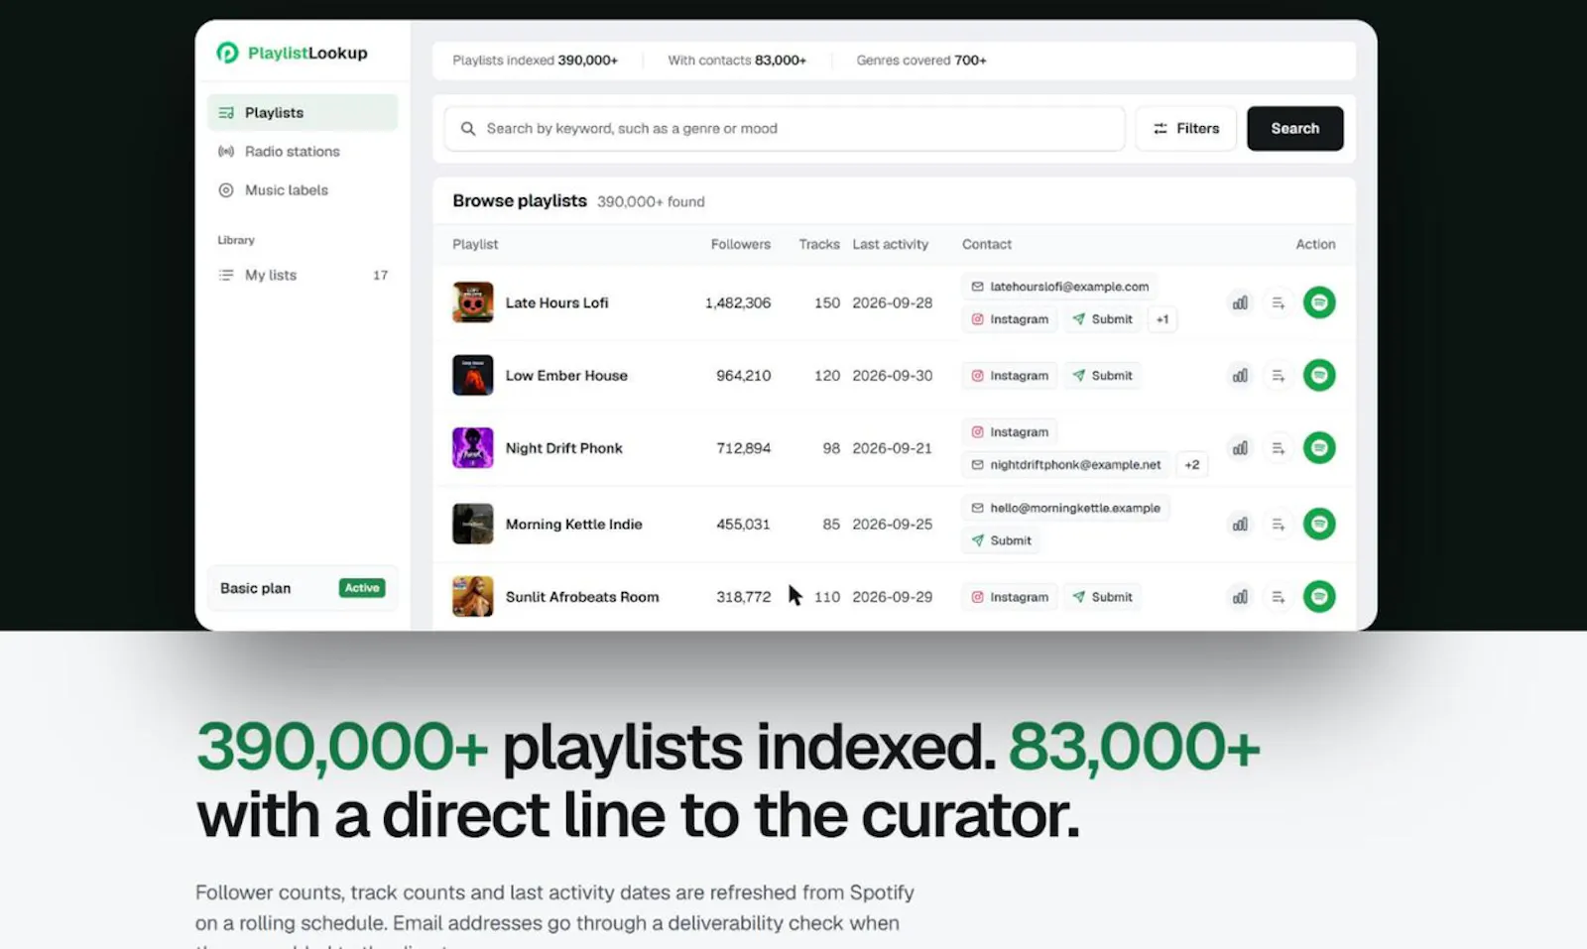Click the black Search button
This screenshot has width=1587, height=949.
pos(1294,128)
